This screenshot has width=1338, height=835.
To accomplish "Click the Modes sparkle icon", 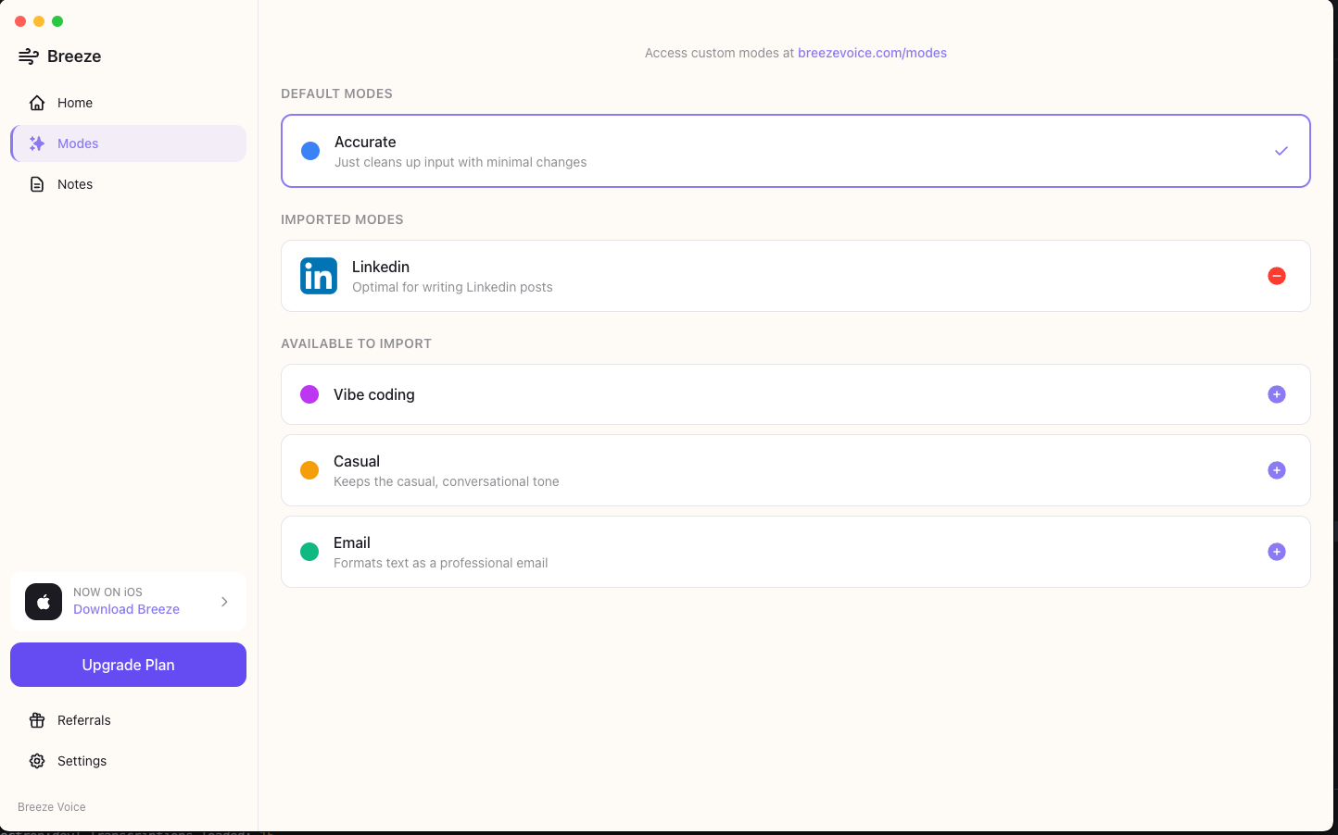I will coord(36,143).
